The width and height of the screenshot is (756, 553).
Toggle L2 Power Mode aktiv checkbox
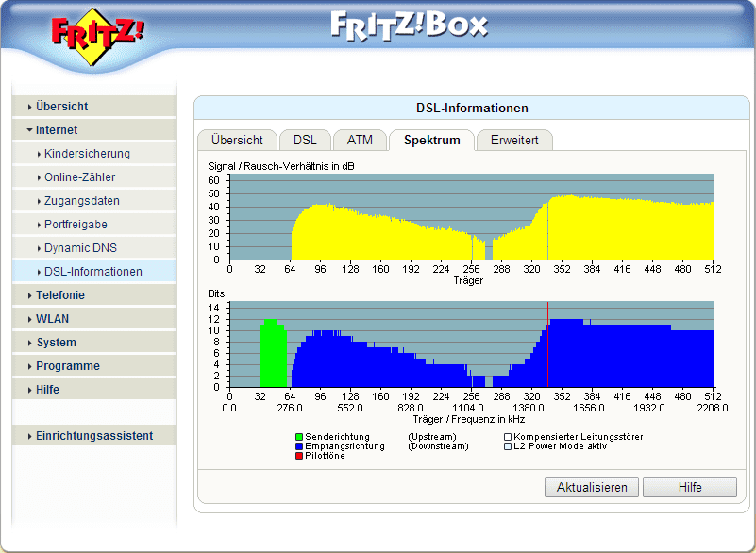click(x=508, y=447)
